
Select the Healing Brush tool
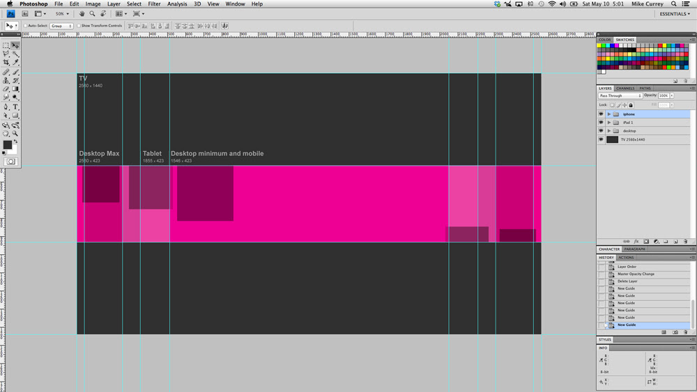tap(6, 72)
